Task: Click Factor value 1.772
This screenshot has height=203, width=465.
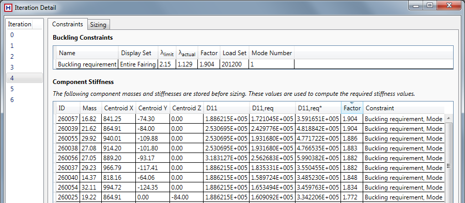Action: tap(352, 197)
